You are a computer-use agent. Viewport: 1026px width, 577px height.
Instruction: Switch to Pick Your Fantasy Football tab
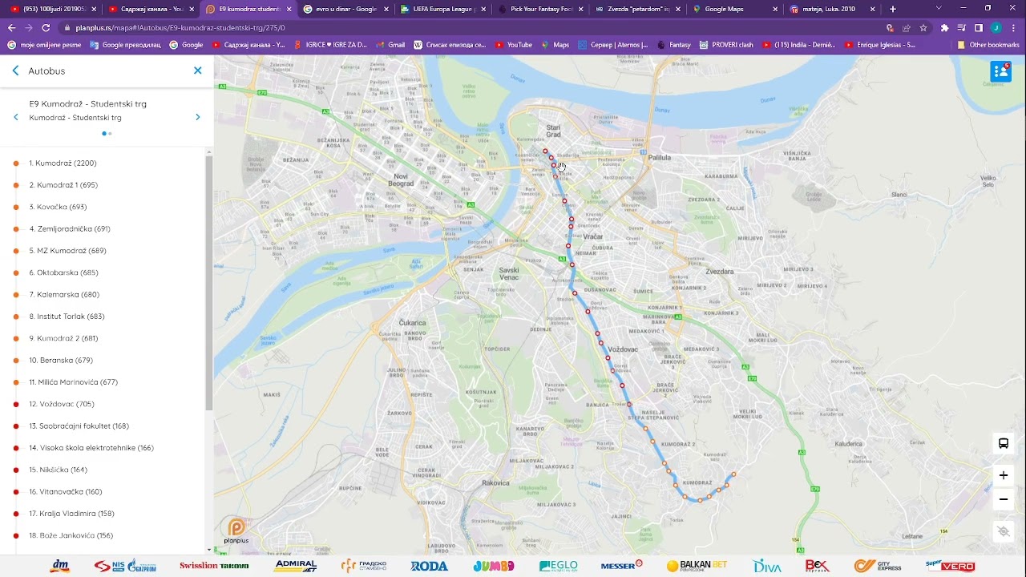541,9
